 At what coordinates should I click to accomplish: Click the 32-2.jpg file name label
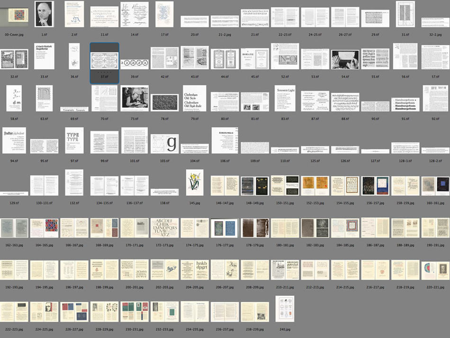coord(435,35)
